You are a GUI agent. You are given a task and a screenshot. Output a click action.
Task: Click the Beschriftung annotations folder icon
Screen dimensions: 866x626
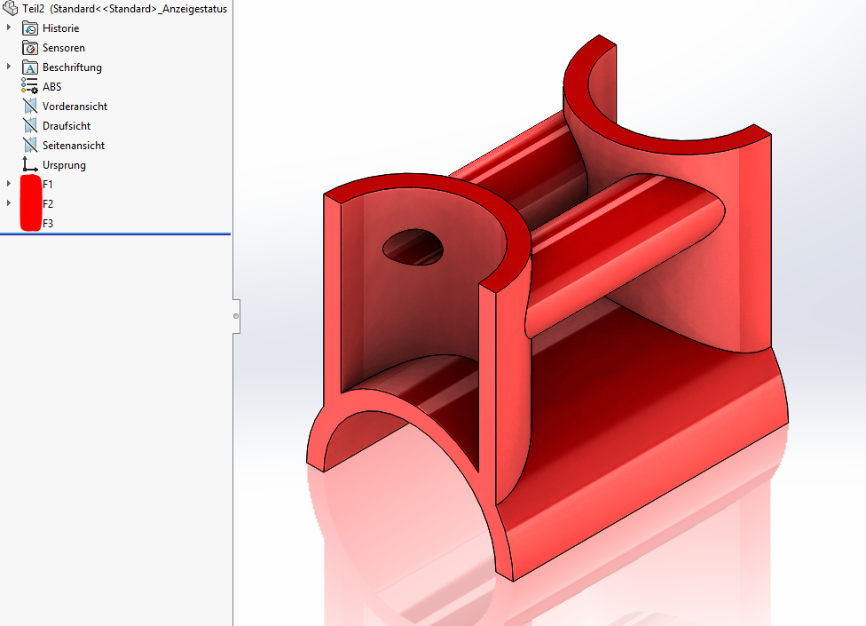30,67
